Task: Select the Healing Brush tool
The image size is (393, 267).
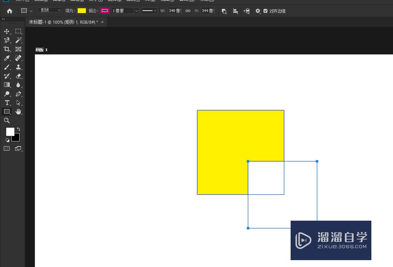Action: pos(18,58)
